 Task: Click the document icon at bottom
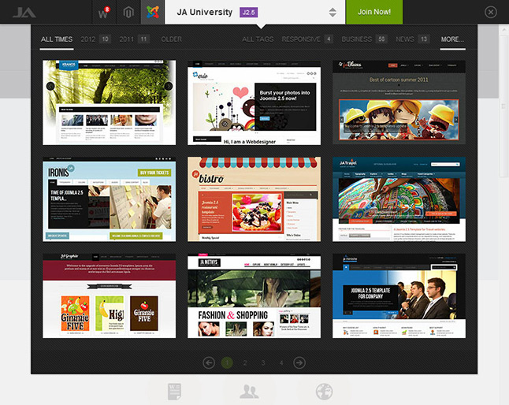pos(175,392)
